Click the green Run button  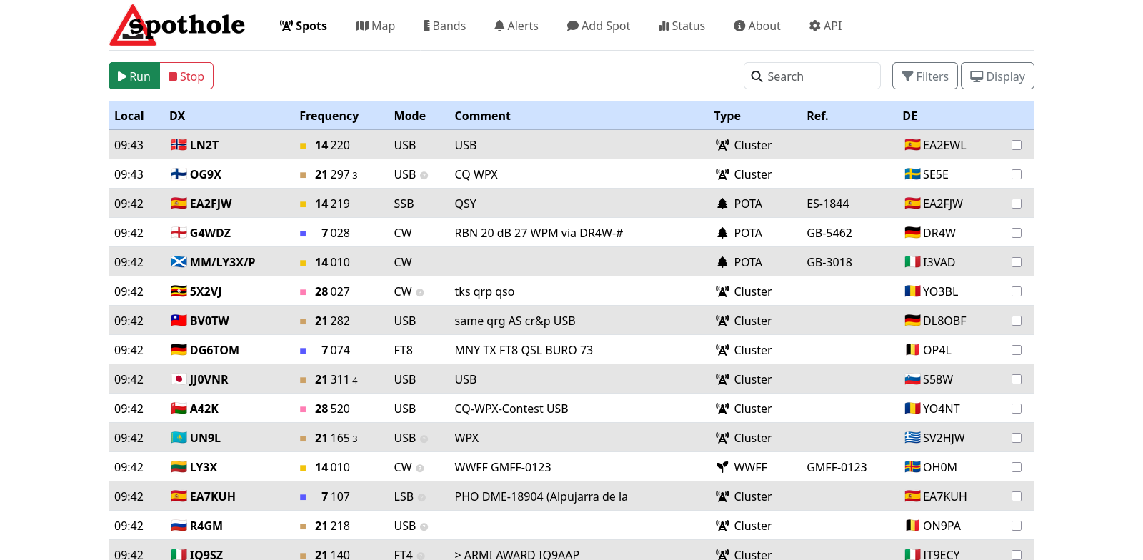coord(134,76)
